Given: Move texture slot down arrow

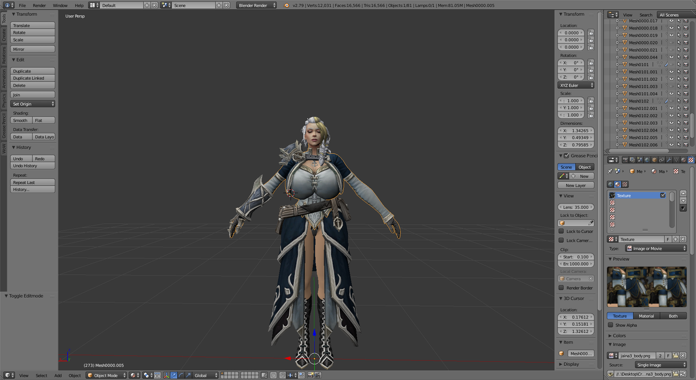Looking at the screenshot, I should coord(683,201).
